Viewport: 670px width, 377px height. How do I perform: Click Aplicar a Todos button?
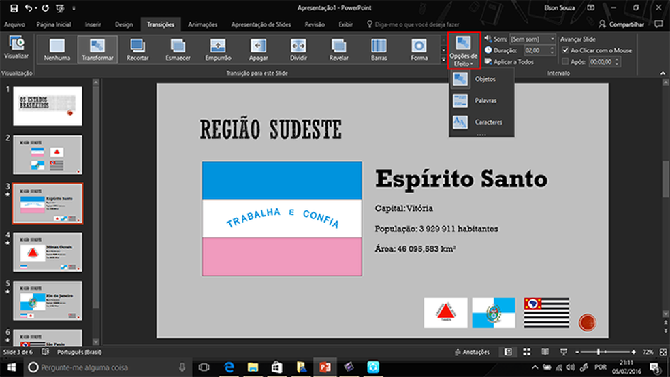pos(509,61)
